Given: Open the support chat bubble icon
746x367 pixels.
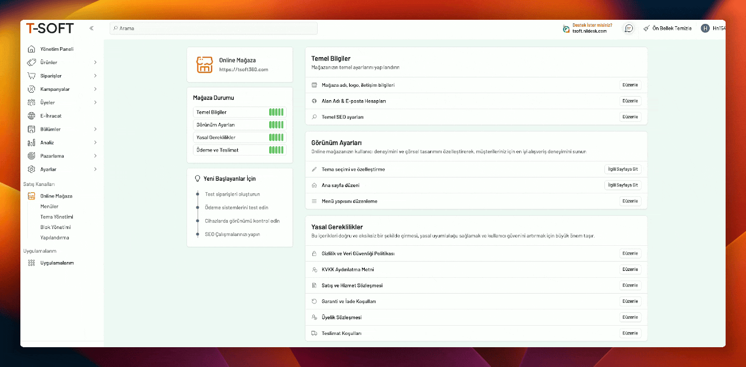Looking at the screenshot, I should (x=629, y=28).
